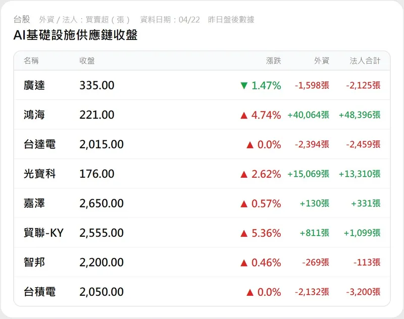Select the up arrow icon for 光寶科
Screen dimensions: 404x319
pos(244,174)
